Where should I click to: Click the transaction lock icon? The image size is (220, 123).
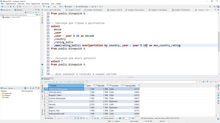(x=48, y=6)
